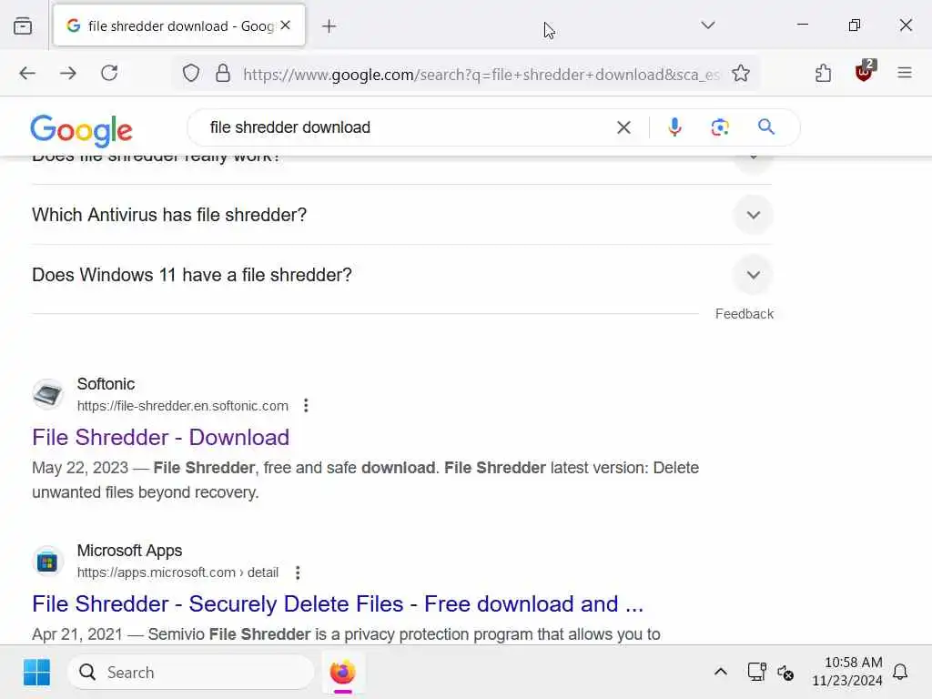
Task: Go forward to the next page
Action: click(68, 73)
